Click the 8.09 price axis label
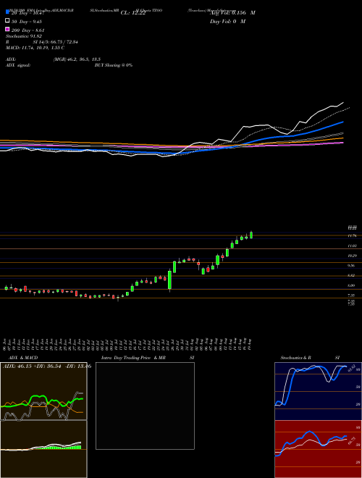This screenshot has width=362, height=478. click(353, 285)
